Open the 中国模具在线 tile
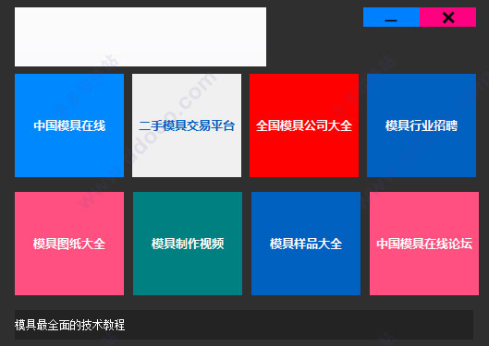 coord(69,125)
